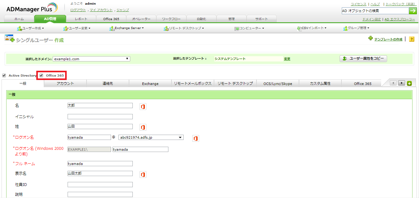Image resolution: width=419 pixels, height=198 pixels.
Task: Disable the Active Directory checkbox
Action: (4, 75)
